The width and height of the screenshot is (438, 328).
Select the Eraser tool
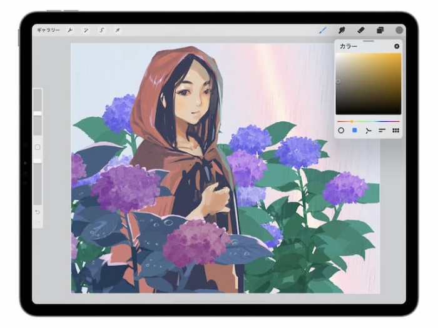[361, 30]
